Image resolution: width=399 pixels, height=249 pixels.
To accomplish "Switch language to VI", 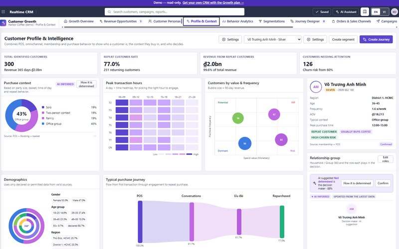I will [384, 12].
